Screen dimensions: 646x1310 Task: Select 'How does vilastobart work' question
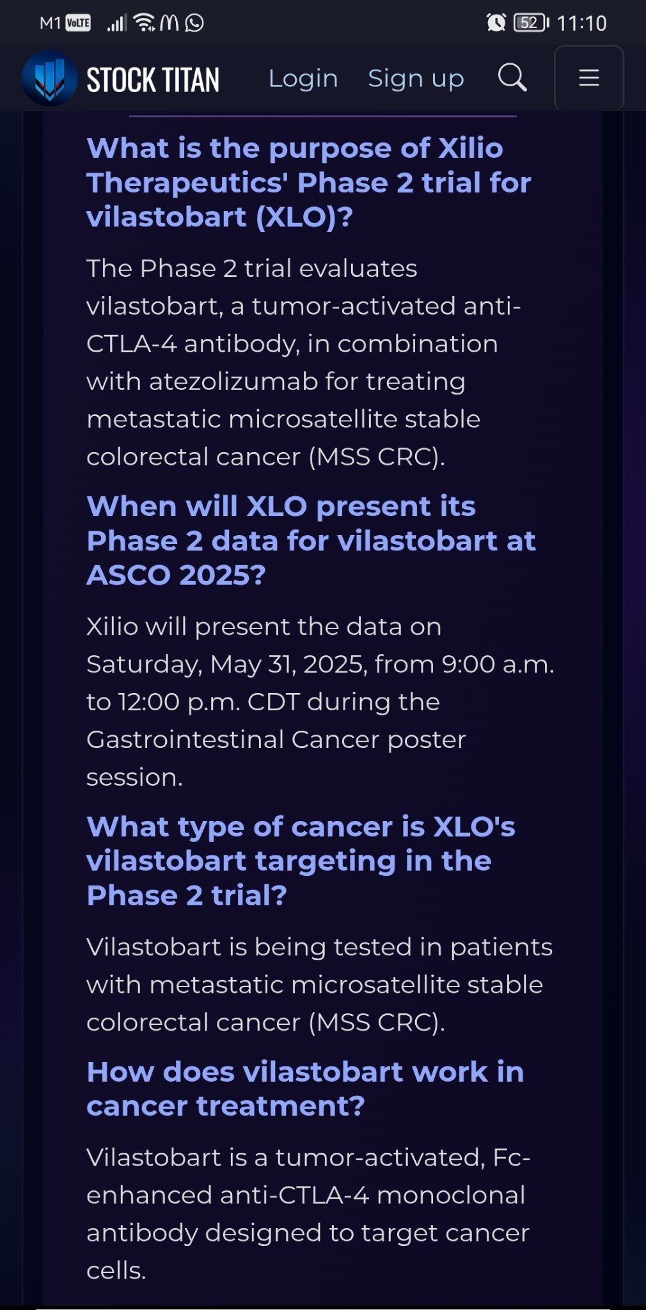point(305,1089)
